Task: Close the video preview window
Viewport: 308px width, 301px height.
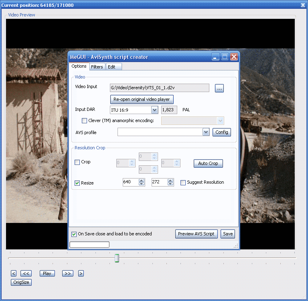Action: (x=303, y=5)
